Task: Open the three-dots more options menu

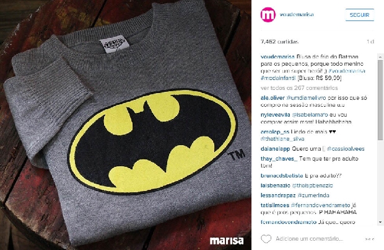Action: pyautogui.click(x=369, y=239)
